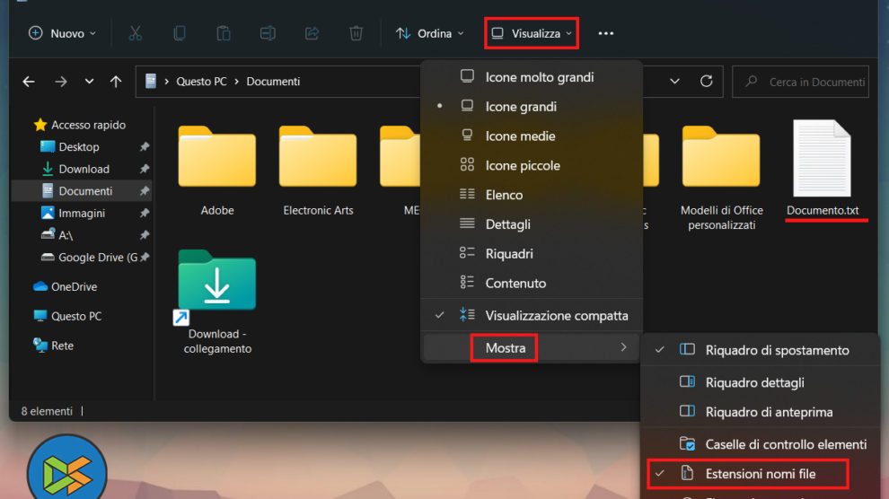Click the Cut scissors icon in toolbar
Image resolution: width=889 pixels, height=499 pixels.
tap(136, 33)
